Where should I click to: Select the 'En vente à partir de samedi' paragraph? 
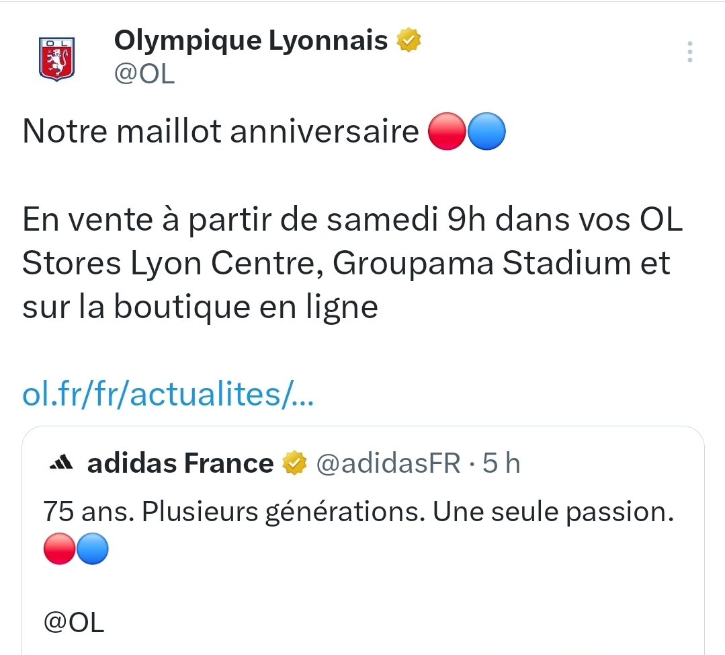[352, 263]
